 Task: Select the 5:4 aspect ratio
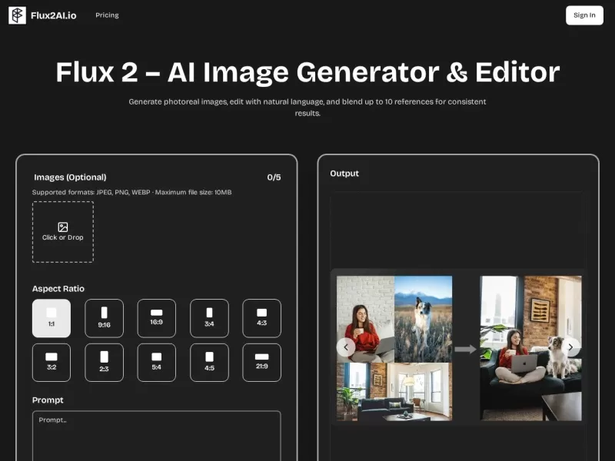pos(156,361)
